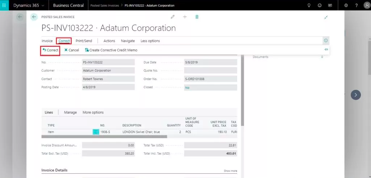Open the chat messages icon
371x178 pixels.
[x=330, y=5]
